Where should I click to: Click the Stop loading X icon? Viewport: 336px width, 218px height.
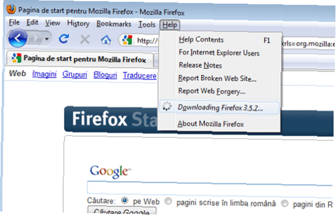pos(85,39)
